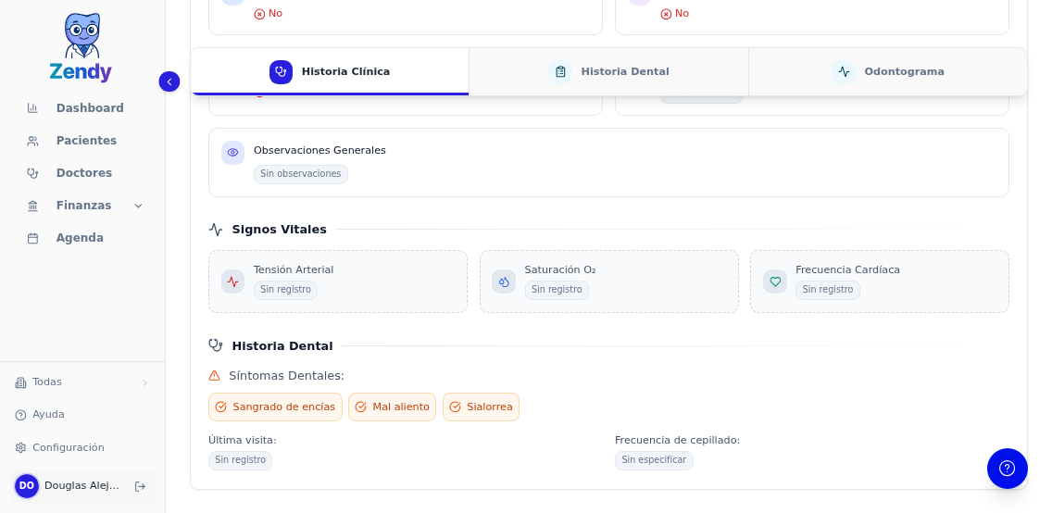1052x513 pixels.
Task: Toggle the Sangrado de encías symptom chip
Action: (x=275, y=407)
